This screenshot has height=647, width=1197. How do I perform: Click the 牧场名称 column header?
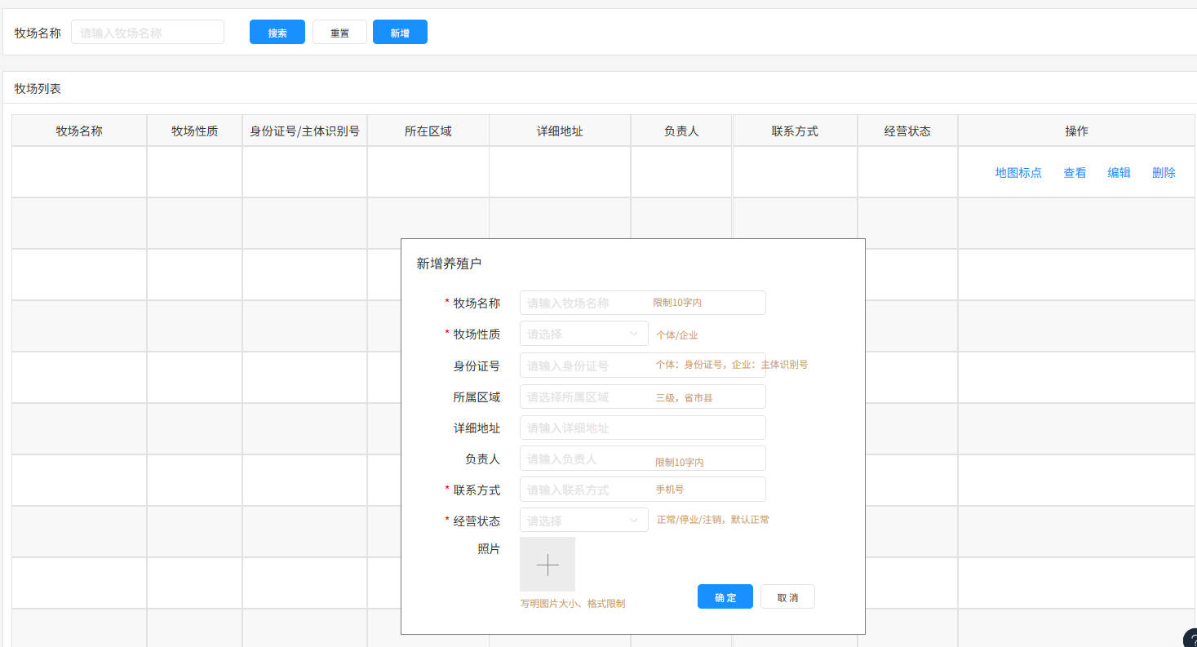[x=79, y=131]
